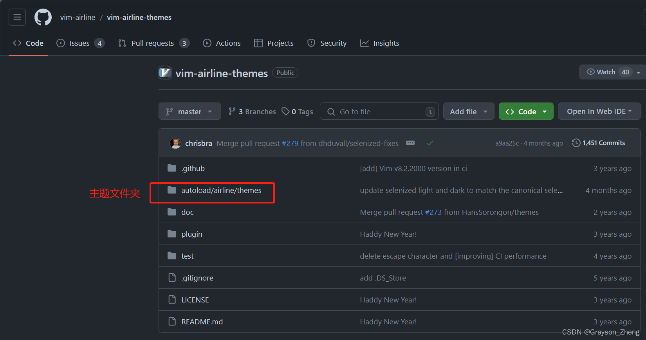The width and height of the screenshot is (646, 340).
Task: Open the vim-airline owner breadcrumb
Action: 78,17
